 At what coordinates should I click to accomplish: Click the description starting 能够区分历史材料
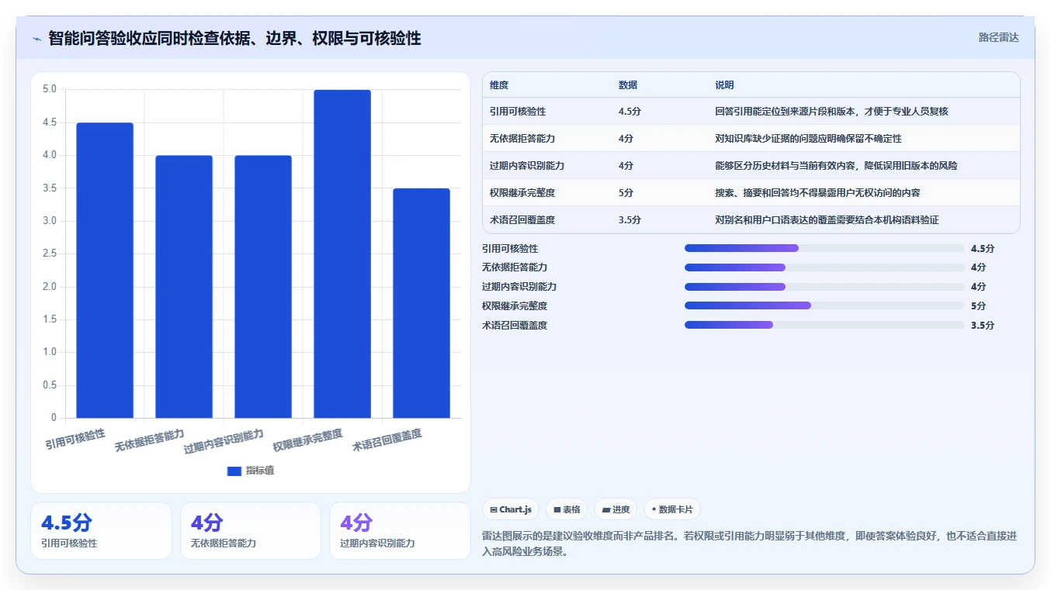click(836, 166)
